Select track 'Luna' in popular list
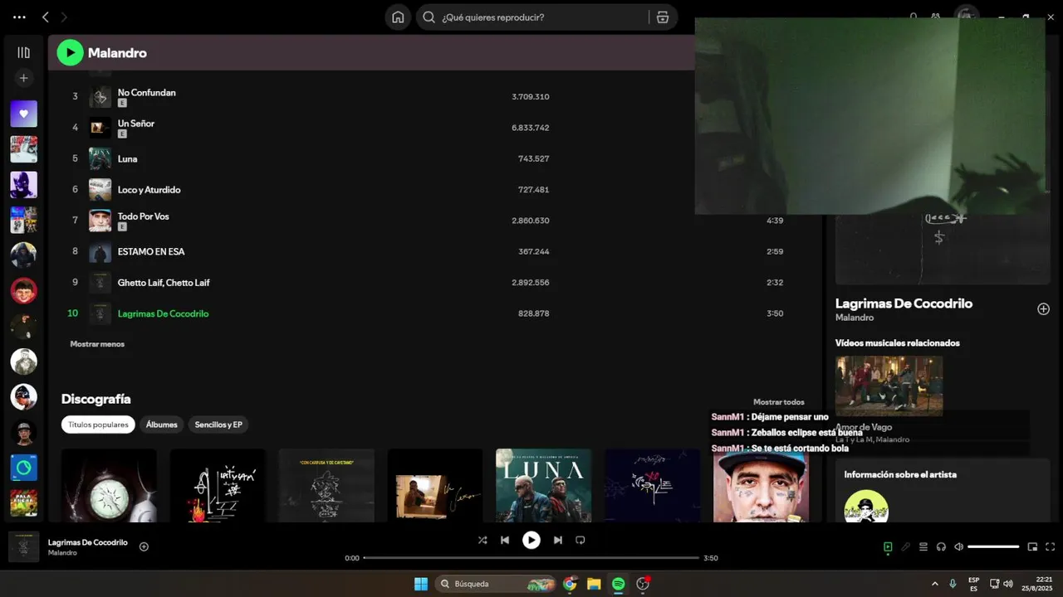This screenshot has height=597, width=1063. (x=127, y=158)
